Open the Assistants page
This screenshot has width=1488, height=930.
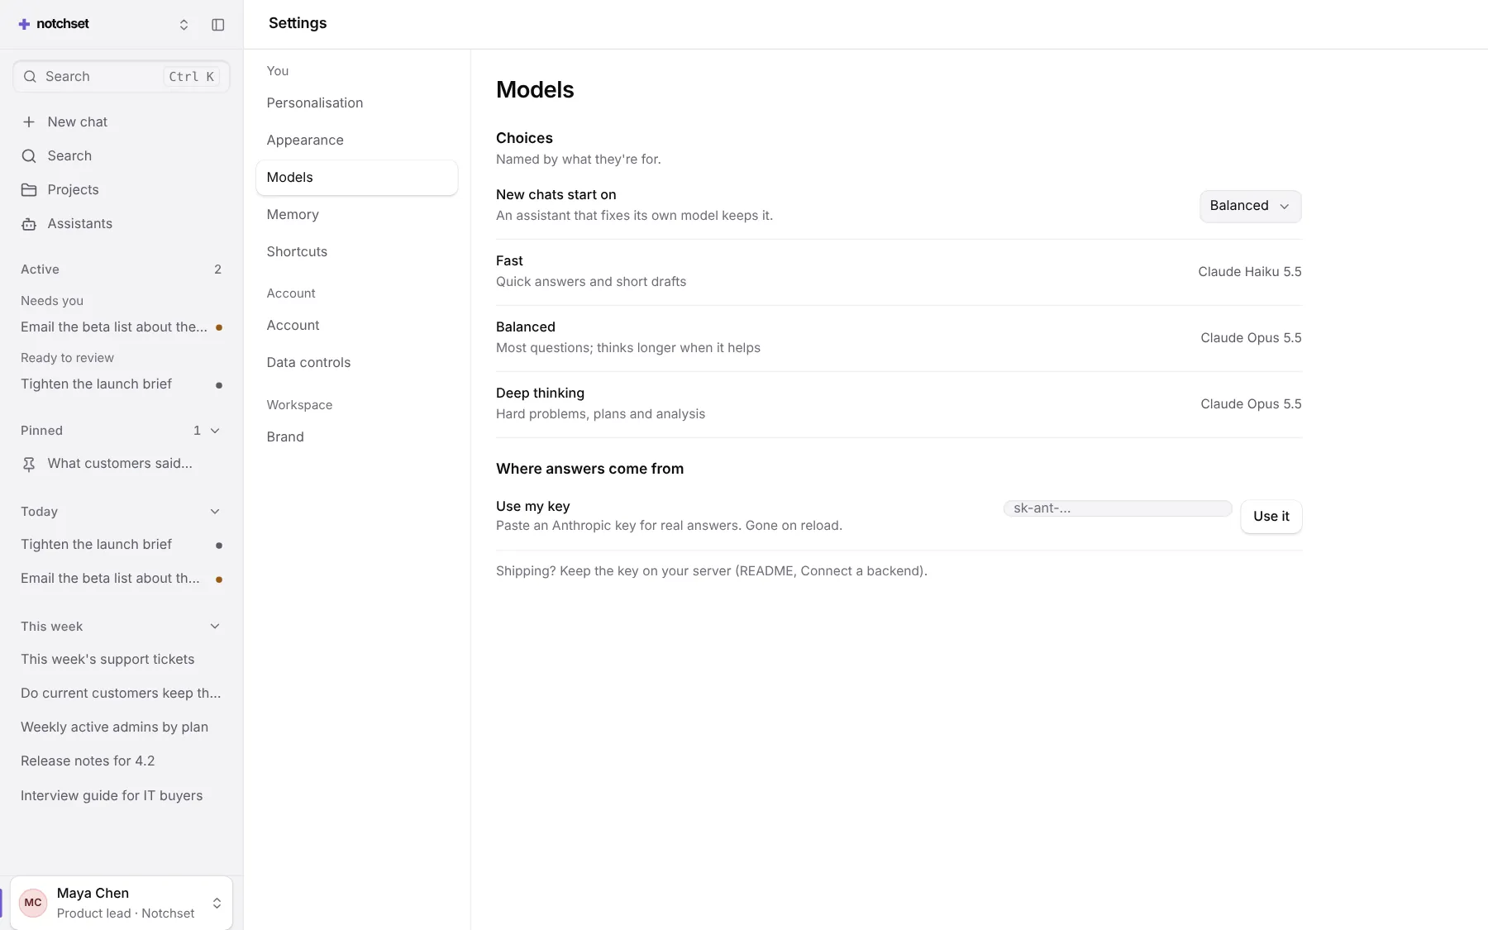122,224
